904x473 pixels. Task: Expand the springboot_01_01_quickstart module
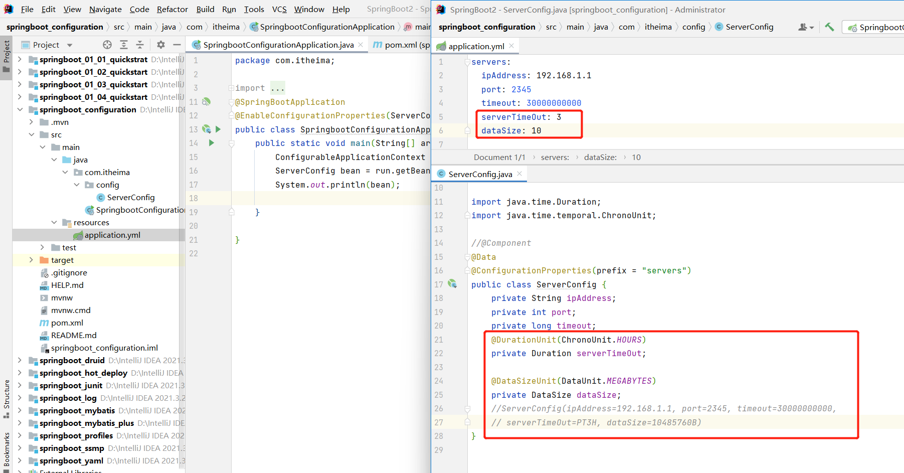tap(20, 59)
